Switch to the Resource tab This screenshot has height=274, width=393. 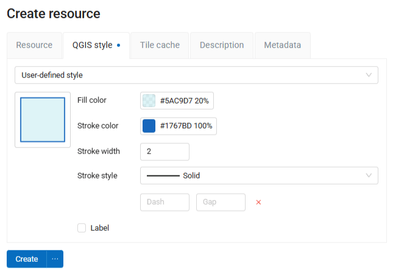(34, 45)
